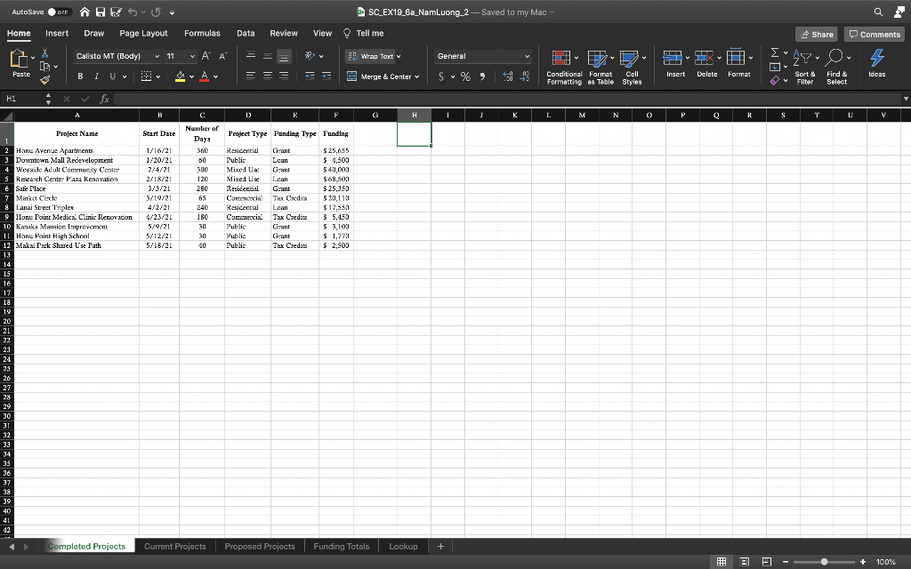Open the Comments button
This screenshot has height=569, width=911.
pyautogui.click(x=875, y=34)
